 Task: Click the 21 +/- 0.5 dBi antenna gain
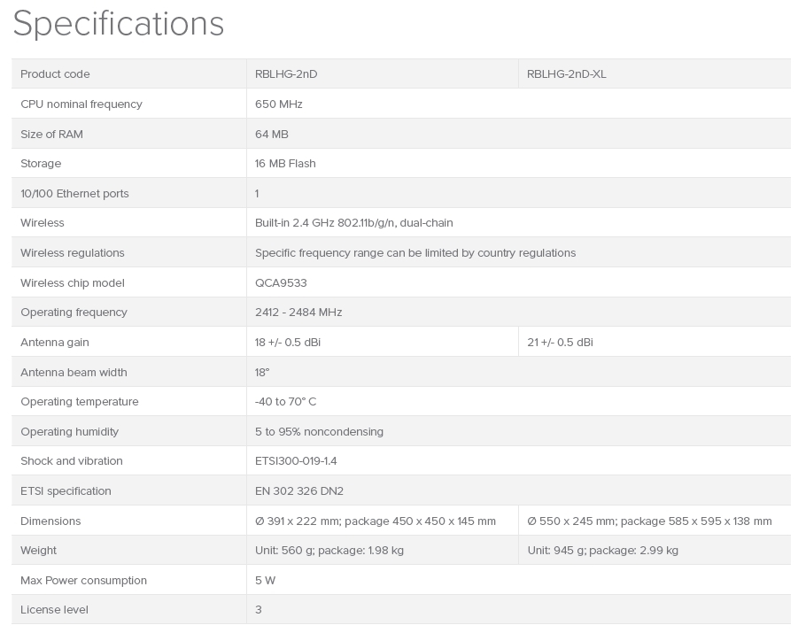tap(560, 343)
